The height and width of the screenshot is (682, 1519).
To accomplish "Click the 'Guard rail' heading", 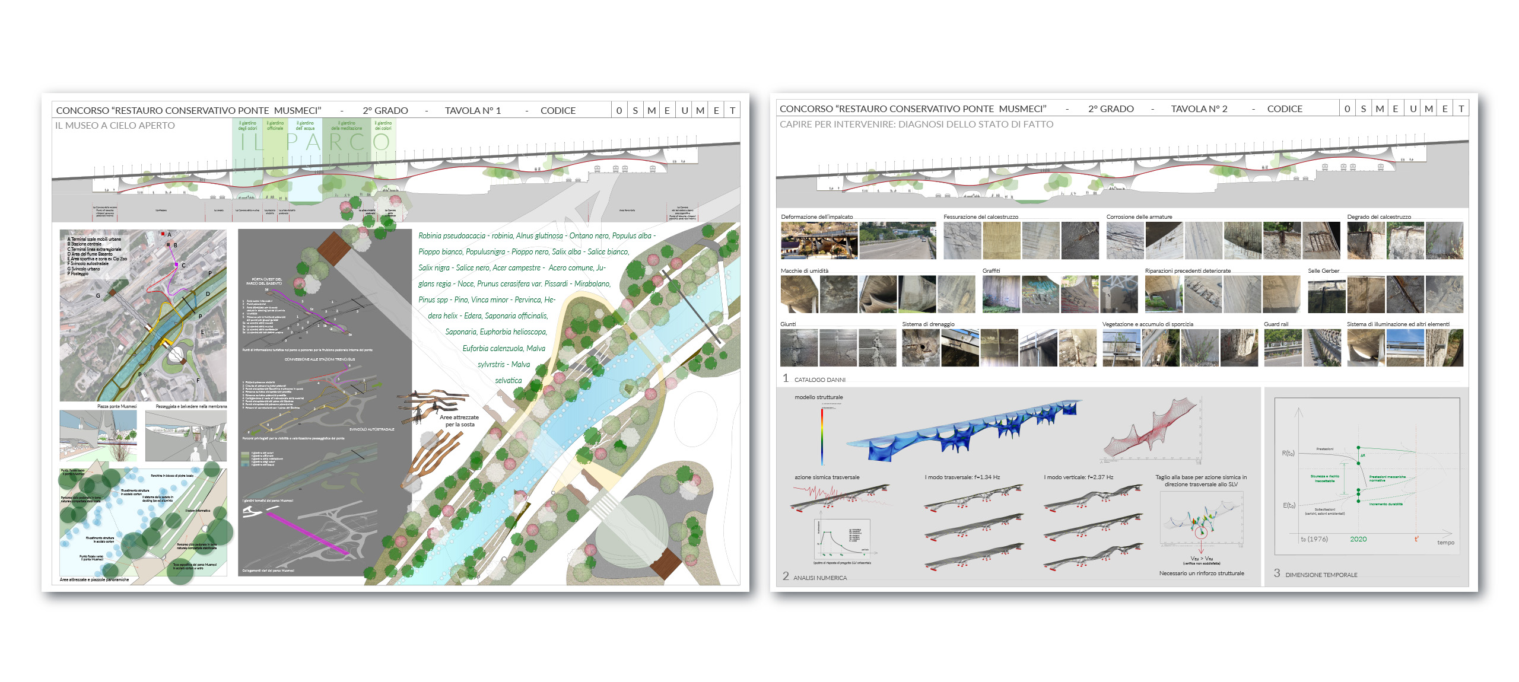I will coord(1276,324).
